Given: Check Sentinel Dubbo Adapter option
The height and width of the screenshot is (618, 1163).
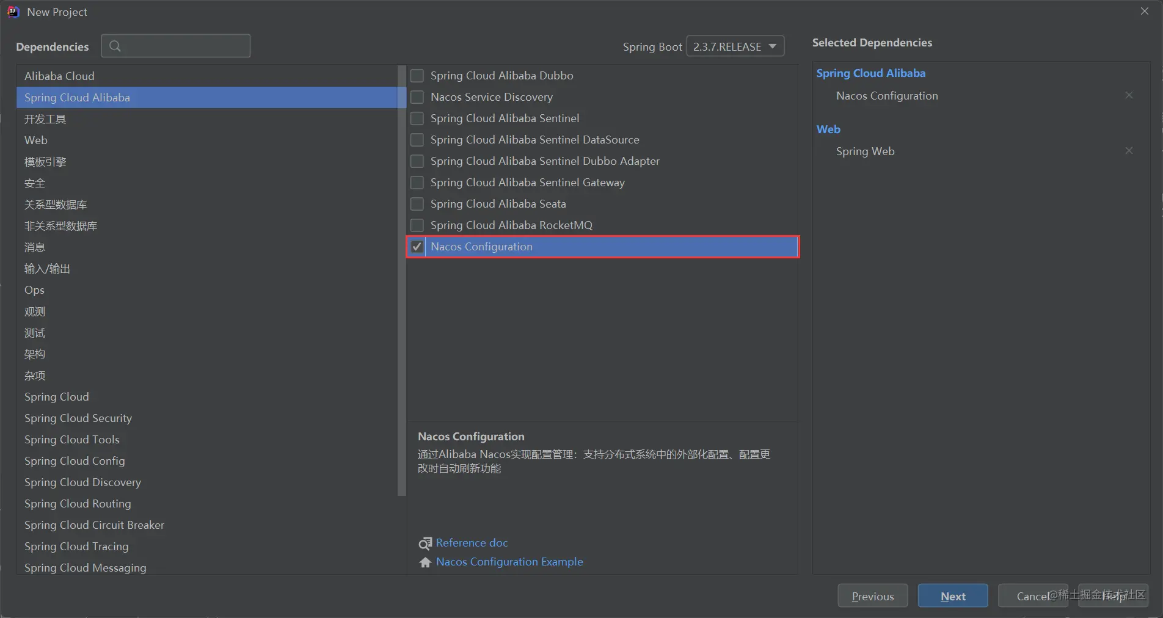Looking at the screenshot, I should point(417,161).
